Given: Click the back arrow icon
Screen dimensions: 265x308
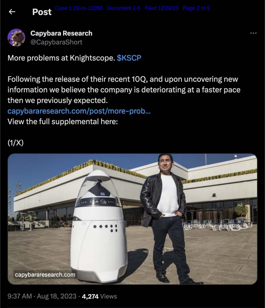Looking at the screenshot, I should 12,12.
